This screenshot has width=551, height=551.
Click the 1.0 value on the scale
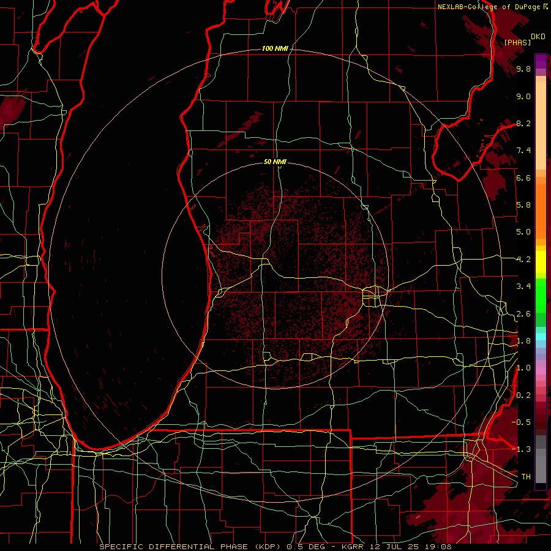(523, 368)
